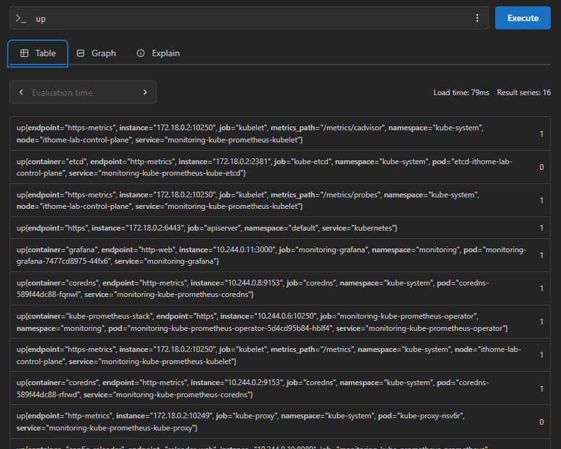Select the kubelet /metrics/probes series row

pos(280,201)
